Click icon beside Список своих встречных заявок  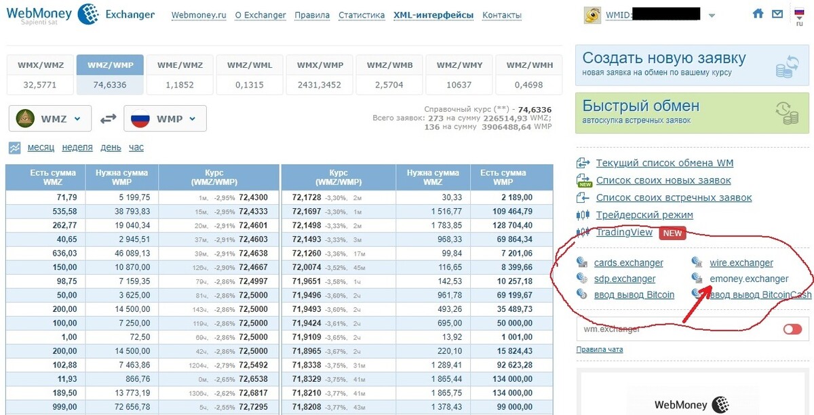click(x=583, y=197)
